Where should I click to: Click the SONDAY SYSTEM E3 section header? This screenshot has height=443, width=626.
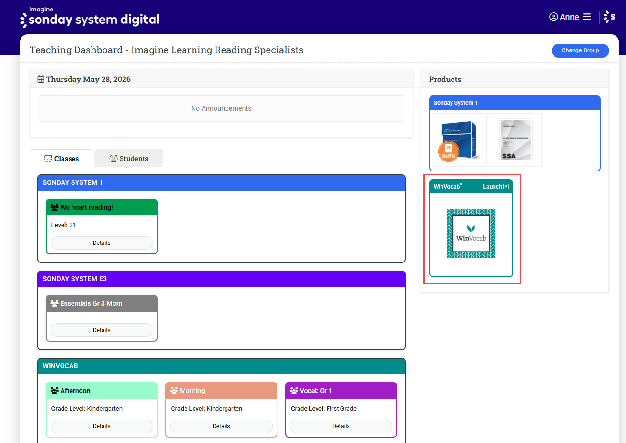coord(221,279)
